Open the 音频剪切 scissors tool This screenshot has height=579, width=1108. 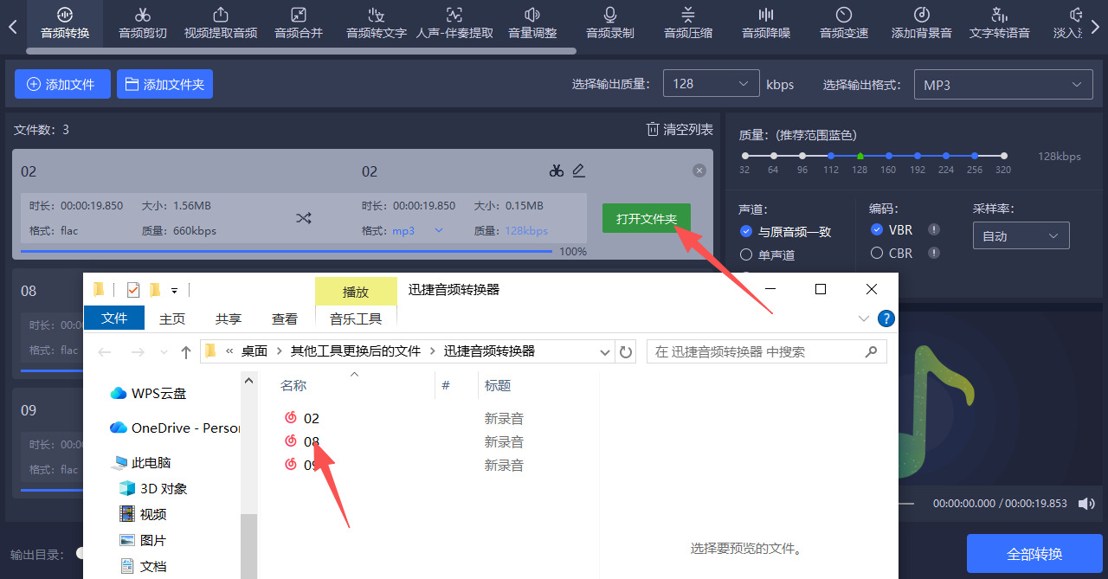click(143, 23)
